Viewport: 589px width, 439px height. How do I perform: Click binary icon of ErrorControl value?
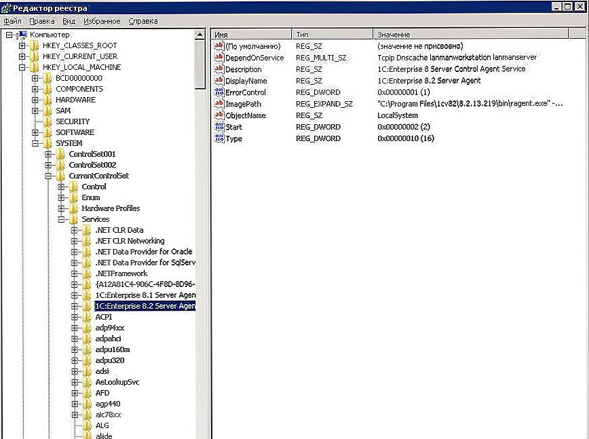[219, 92]
